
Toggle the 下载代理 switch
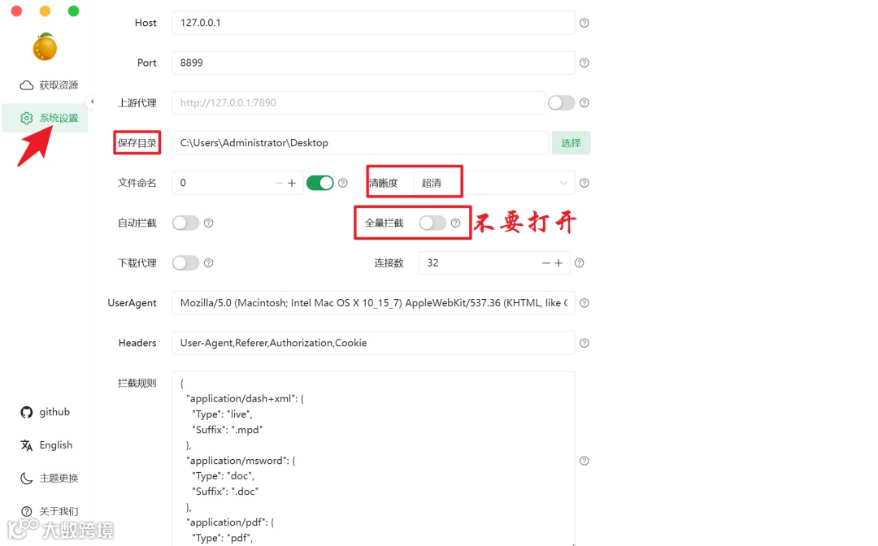tap(185, 263)
